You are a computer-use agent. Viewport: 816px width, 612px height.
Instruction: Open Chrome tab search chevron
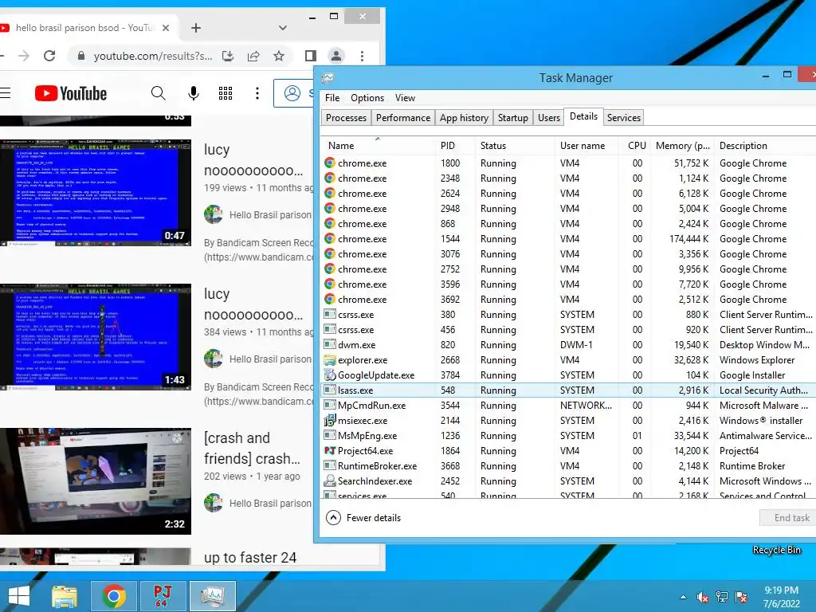pos(283,28)
